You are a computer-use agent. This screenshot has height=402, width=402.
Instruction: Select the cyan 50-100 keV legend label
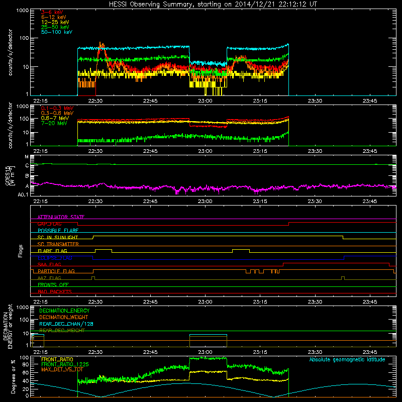57,32
